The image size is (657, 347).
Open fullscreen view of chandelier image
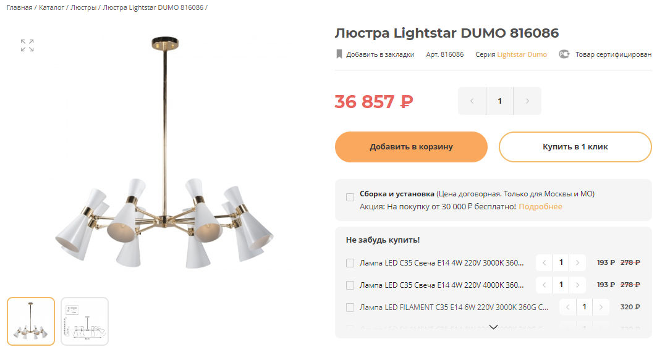coord(27,45)
